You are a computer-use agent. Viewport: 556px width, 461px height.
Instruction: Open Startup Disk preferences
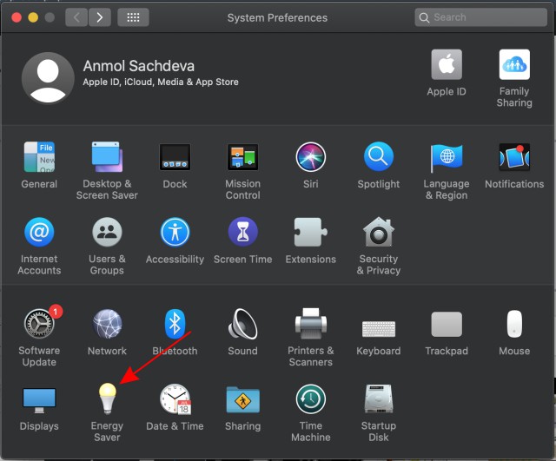click(379, 398)
